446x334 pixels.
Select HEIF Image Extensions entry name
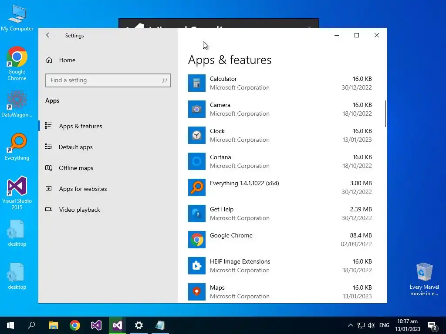point(240,261)
